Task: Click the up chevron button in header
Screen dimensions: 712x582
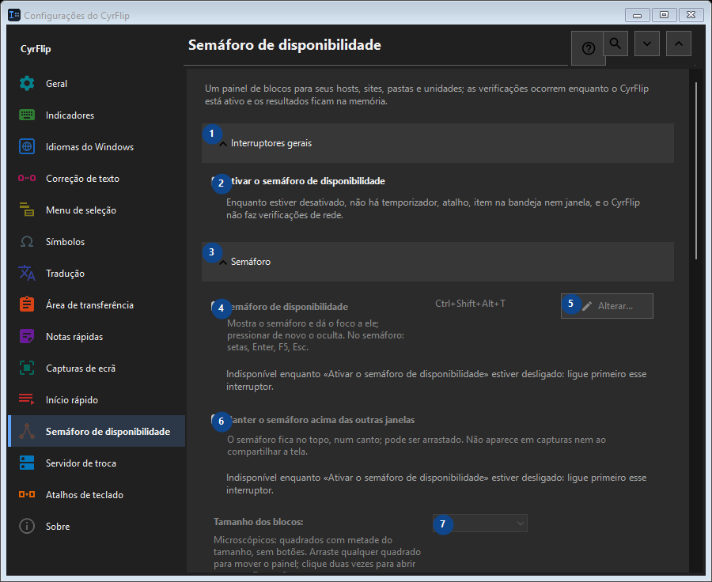Action: point(679,43)
